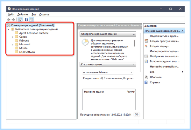Click the Библиотека планировщика заданий library icon
Image resolution: width=191 pixels, height=130 pixels.
[x=12, y=29]
